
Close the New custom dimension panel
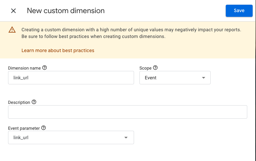13,11
